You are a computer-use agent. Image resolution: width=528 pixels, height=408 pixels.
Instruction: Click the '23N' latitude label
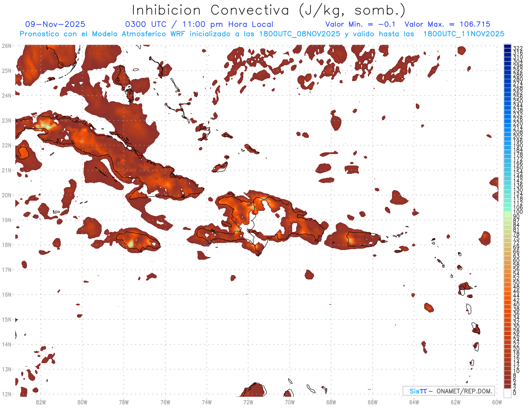click(x=6, y=120)
